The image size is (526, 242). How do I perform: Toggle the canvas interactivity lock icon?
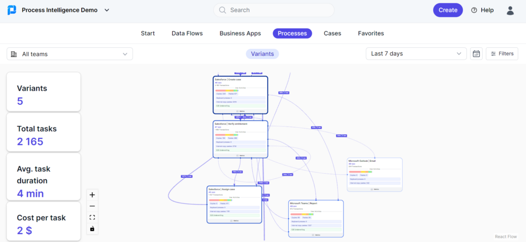92,229
